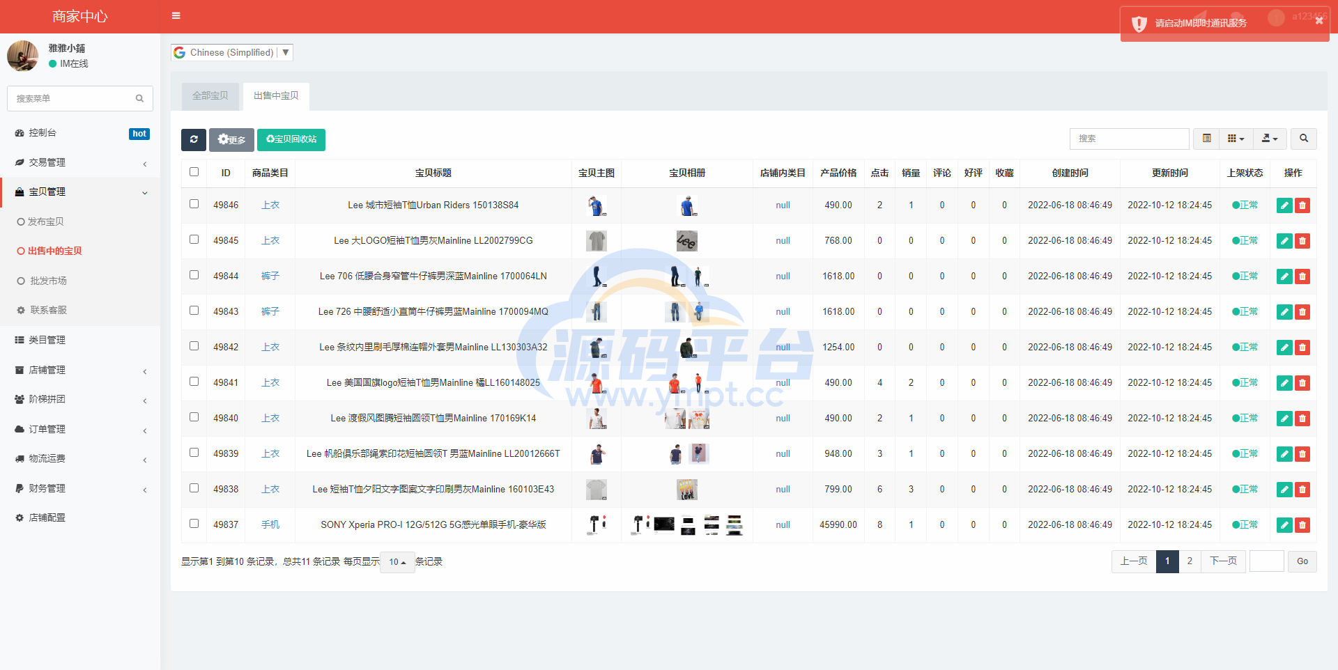Check the row checkbox for ID 49841
This screenshot has height=670, width=1338.
pos(194,382)
